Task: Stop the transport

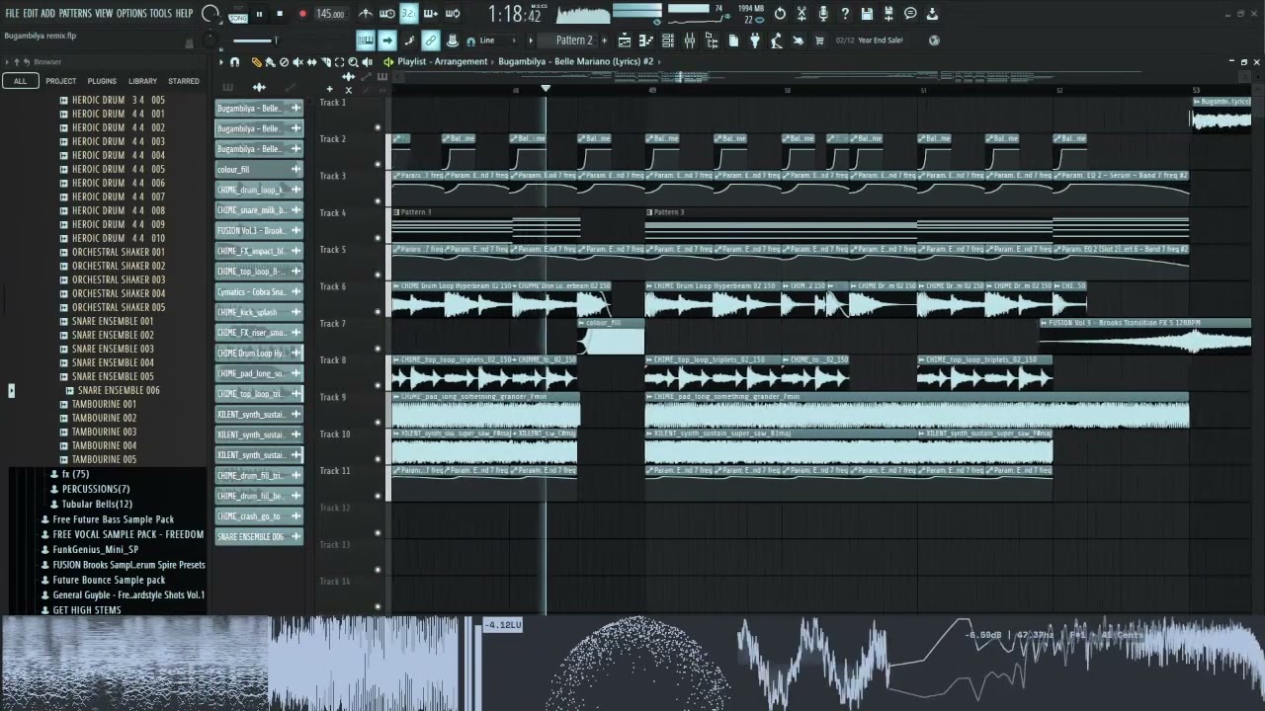Action: (280, 14)
